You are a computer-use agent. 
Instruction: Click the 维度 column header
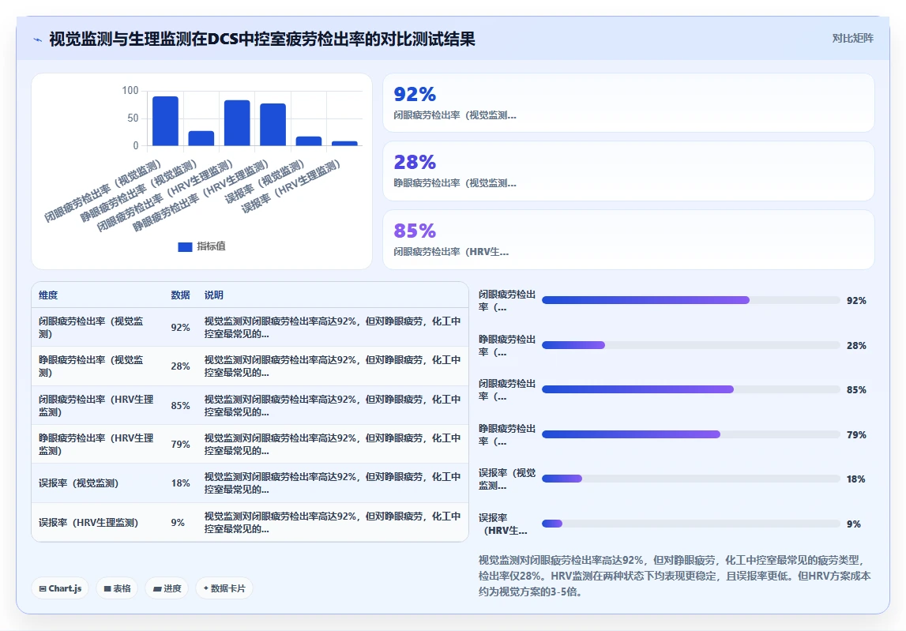(48, 295)
